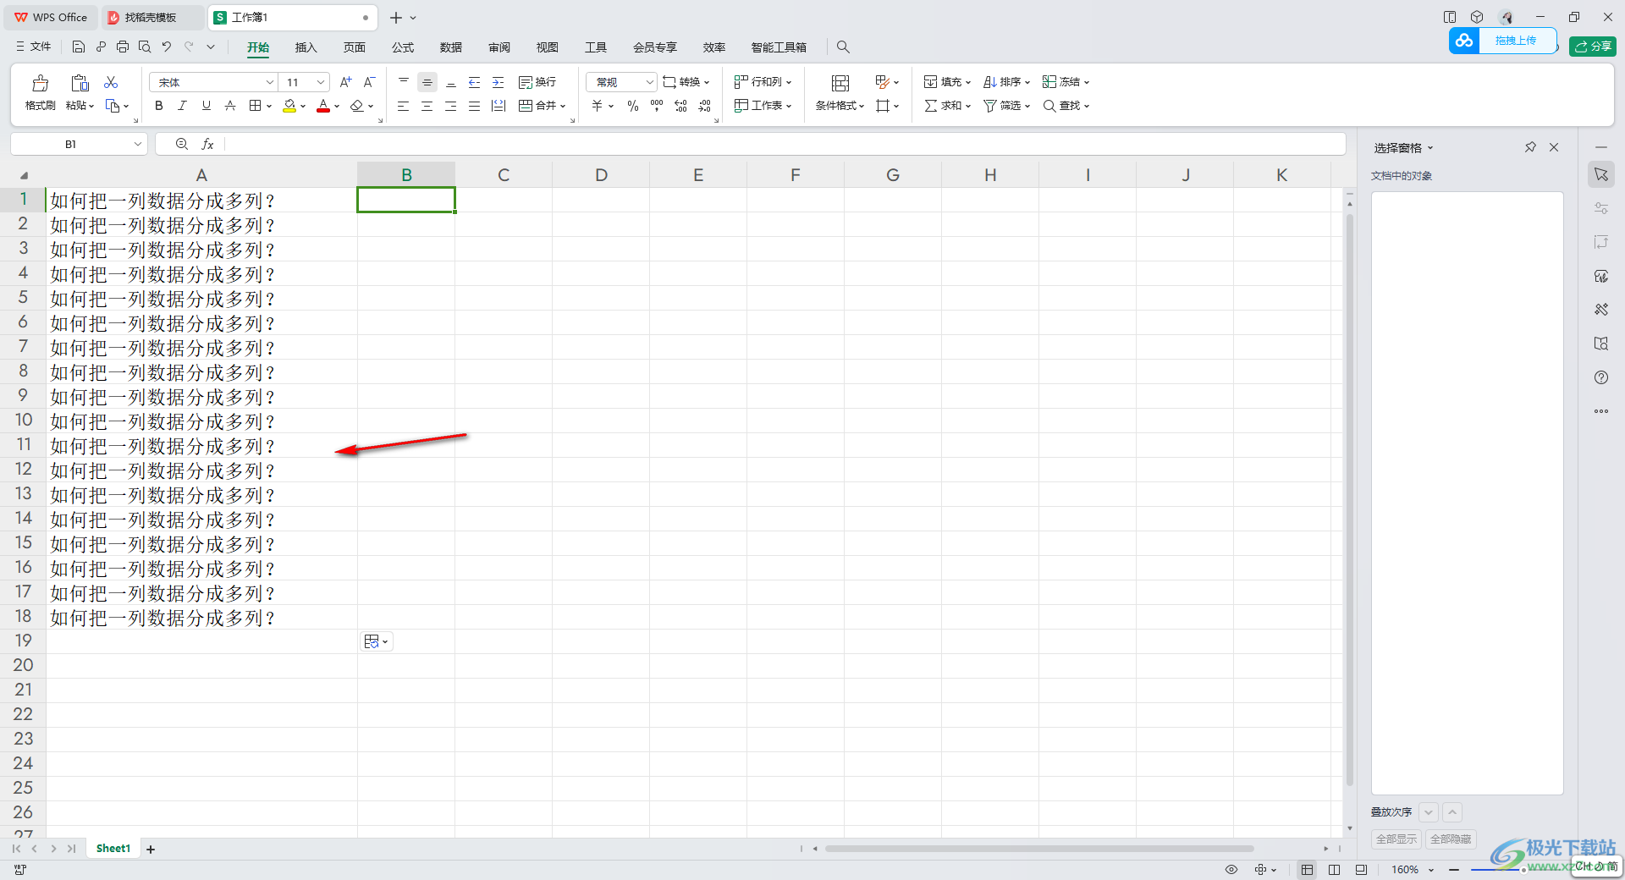The image size is (1625, 880).
Task: Apply strikethrough text formatting
Action: pos(230,106)
